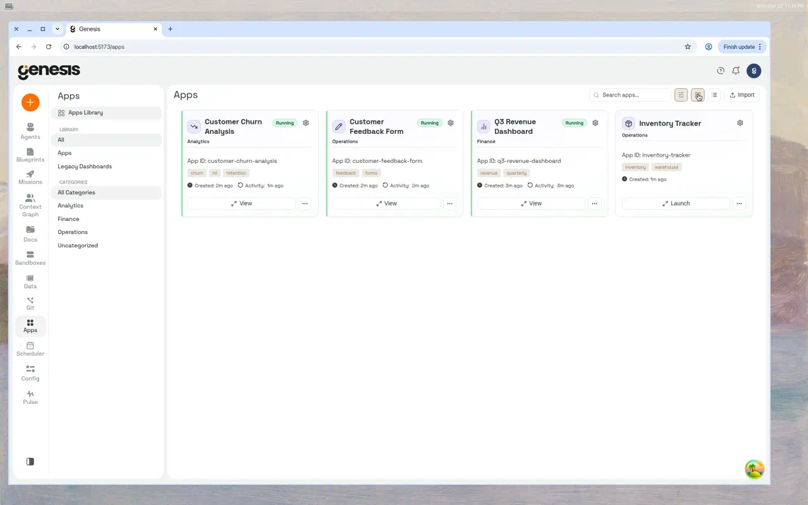Open settings gear for Customer Feedback Form

coord(451,123)
